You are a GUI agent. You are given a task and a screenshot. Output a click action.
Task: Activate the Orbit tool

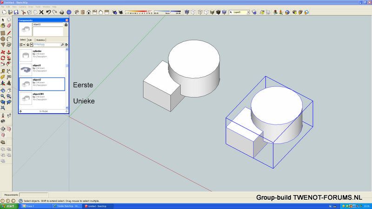pos(3,90)
